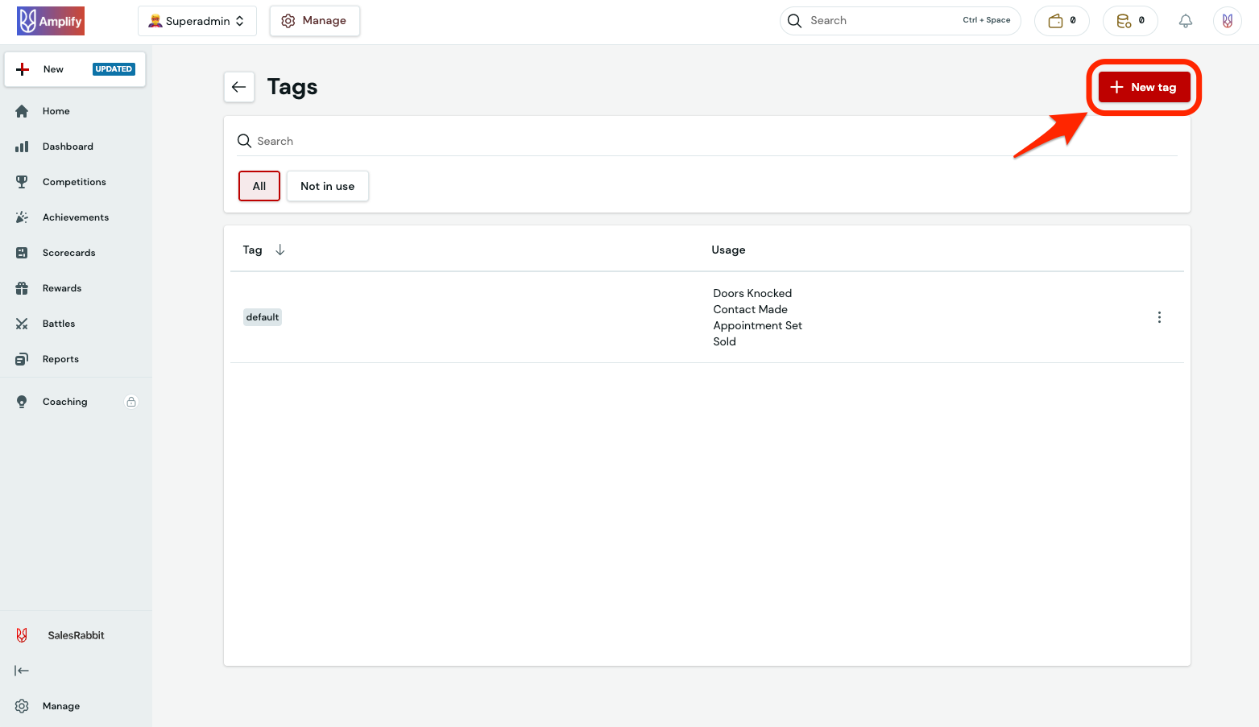The width and height of the screenshot is (1259, 727).
Task: Open the default tag options menu
Action: point(1159,317)
